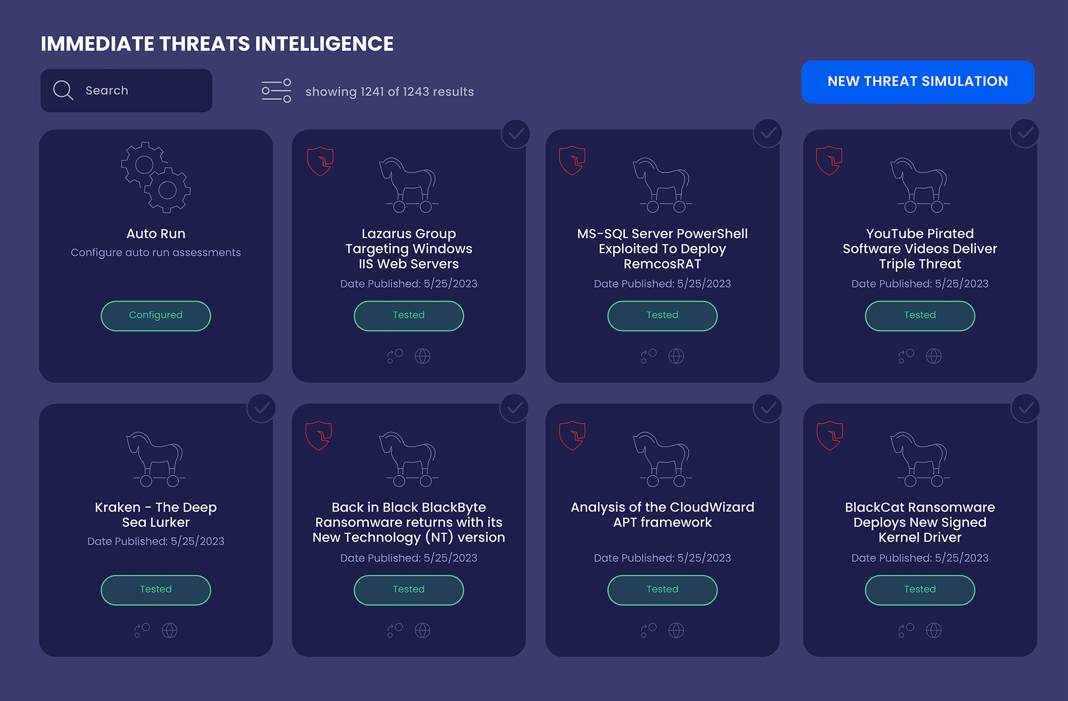The height and width of the screenshot is (701, 1068).
Task: Click the magnifying glass search icon
Action: tap(63, 90)
